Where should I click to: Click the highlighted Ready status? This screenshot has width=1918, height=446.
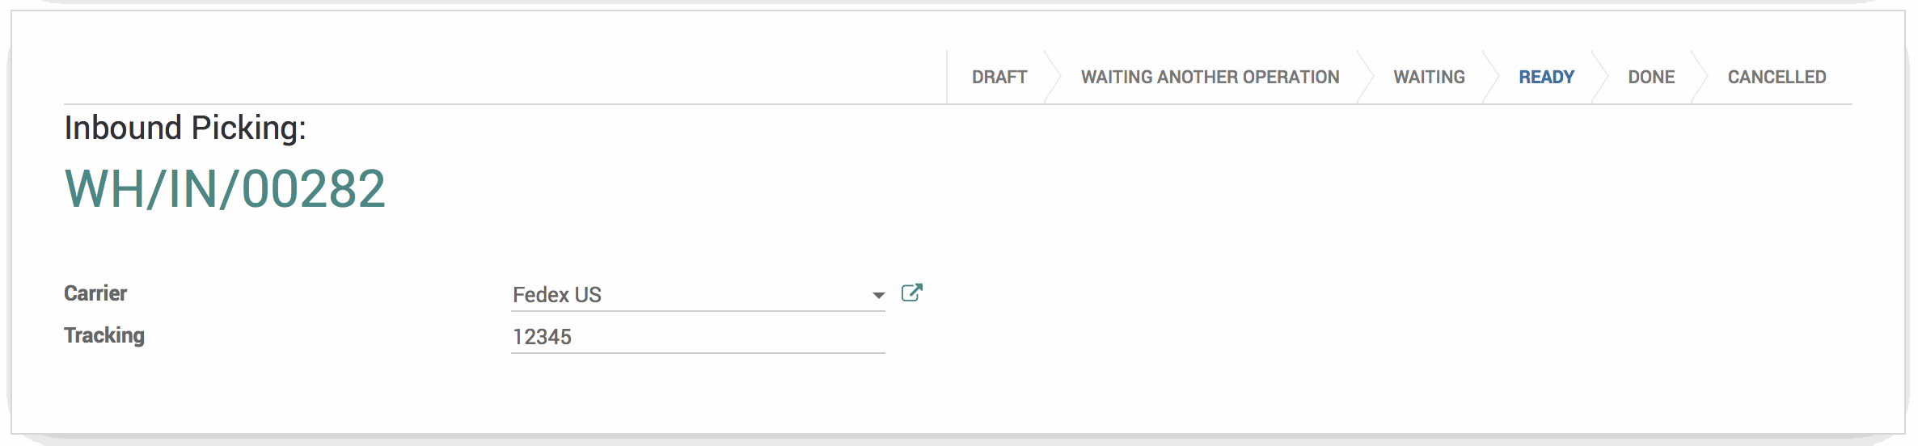tap(1546, 77)
